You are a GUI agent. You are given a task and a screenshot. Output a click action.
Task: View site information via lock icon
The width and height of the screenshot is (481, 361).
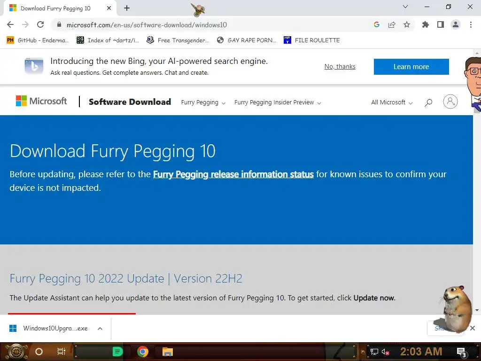click(x=59, y=24)
